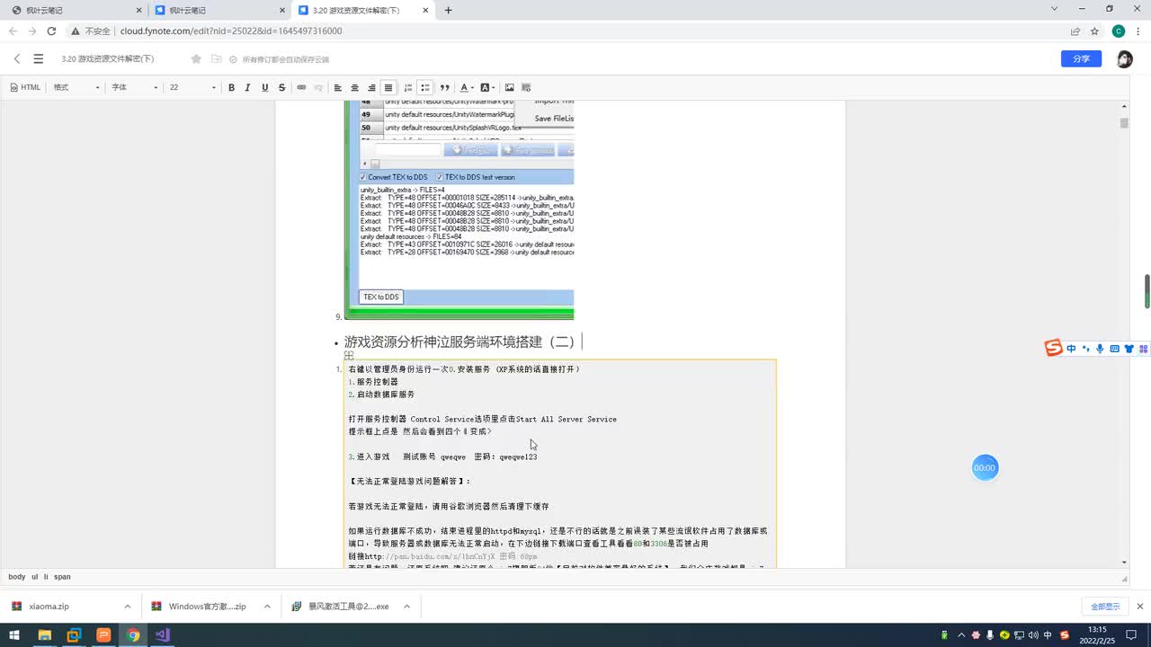This screenshot has height=647, width=1151.
Task: Justify the text alignment
Action: tap(388, 87)
